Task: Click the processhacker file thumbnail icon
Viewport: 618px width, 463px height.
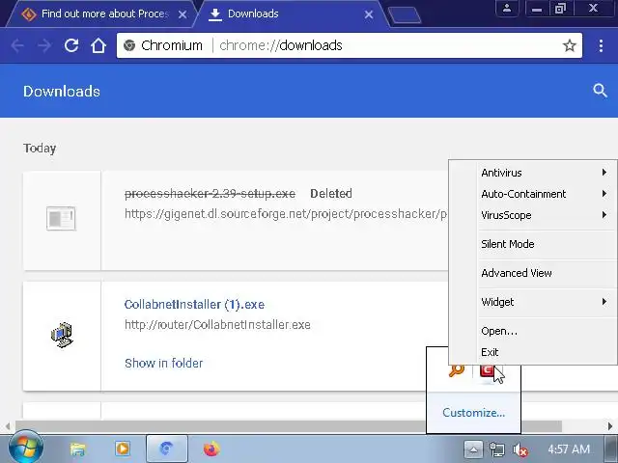Action: coord(61,218)
